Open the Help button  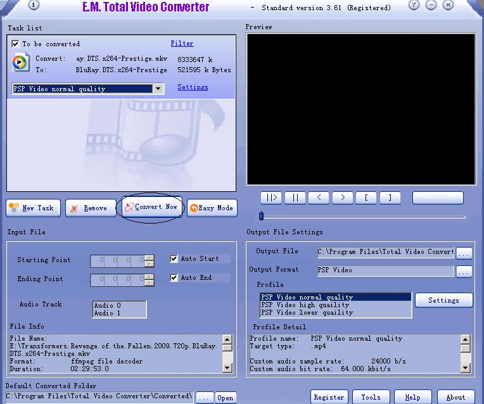coord(412,397)
